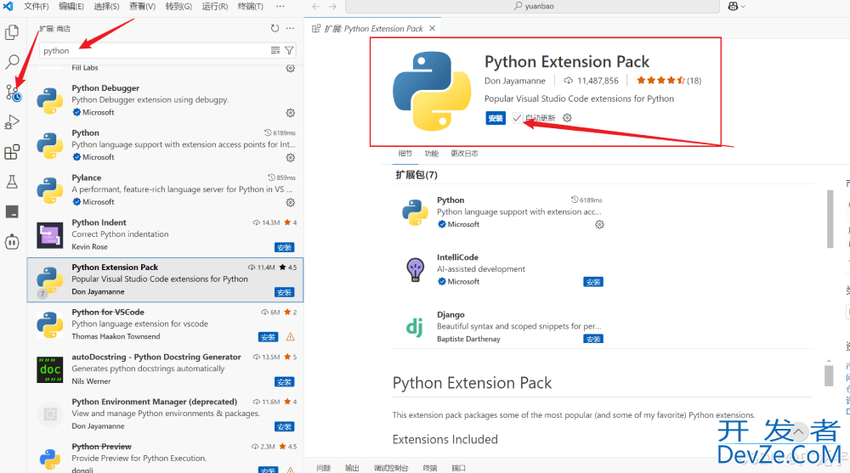850x473 pixels.
Task: Go back with the navigation arrow
Action: pyautogui.click(x=316, y=6)
